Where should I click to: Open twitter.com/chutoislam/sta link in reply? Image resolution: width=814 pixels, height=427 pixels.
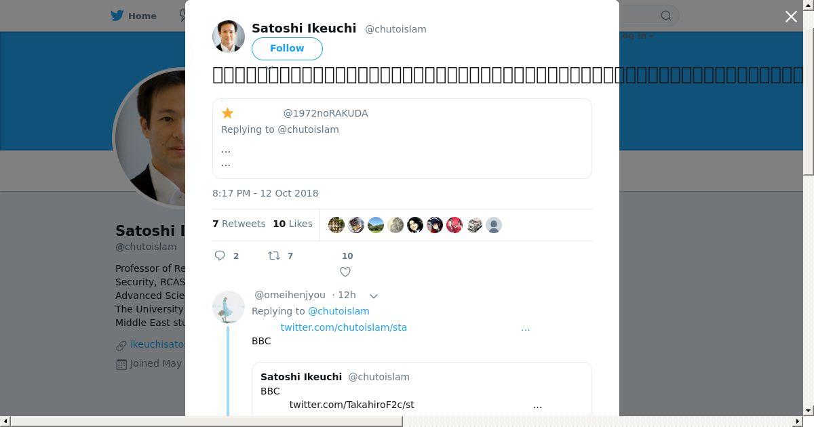pyautogui.click(x=344, y=327)
